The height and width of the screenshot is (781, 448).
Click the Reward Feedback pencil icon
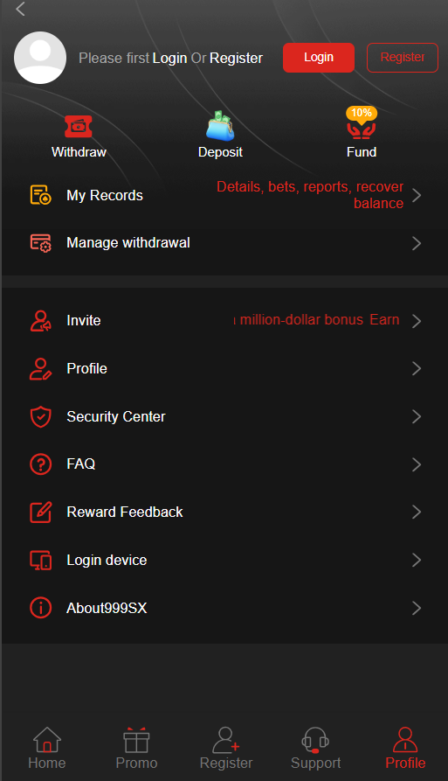[40, 512]
